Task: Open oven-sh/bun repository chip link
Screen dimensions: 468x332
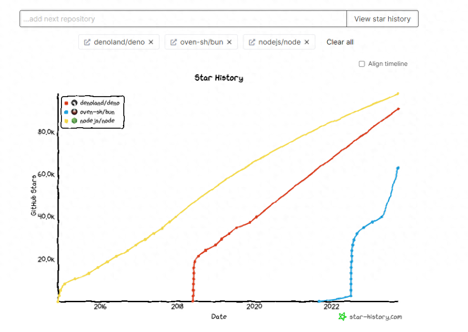Action: point(201,42)
